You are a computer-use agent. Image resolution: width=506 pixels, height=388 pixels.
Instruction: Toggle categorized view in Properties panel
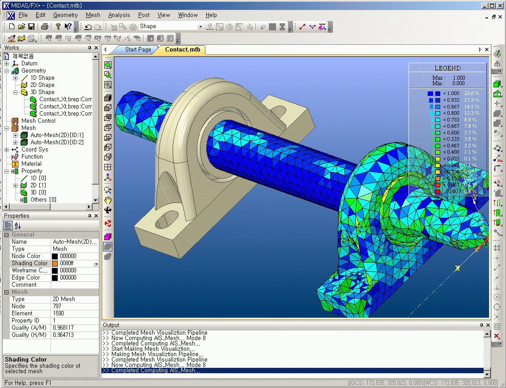[x=8, y=225]
